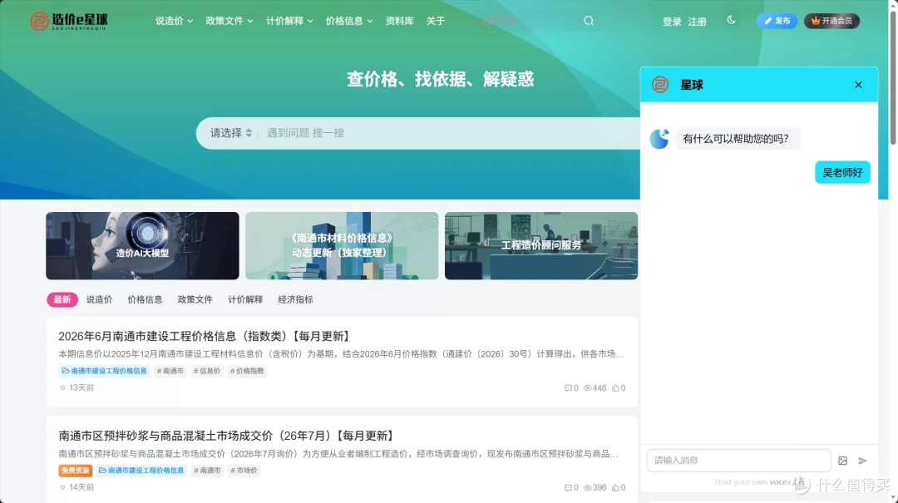Expand the 政策文件 header menu
Viewport: 898px width, 503px height.
(229, 21)
